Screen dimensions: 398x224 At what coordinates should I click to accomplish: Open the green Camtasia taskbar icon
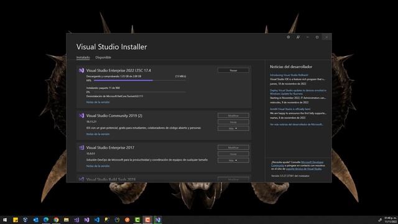pos(137,220)
